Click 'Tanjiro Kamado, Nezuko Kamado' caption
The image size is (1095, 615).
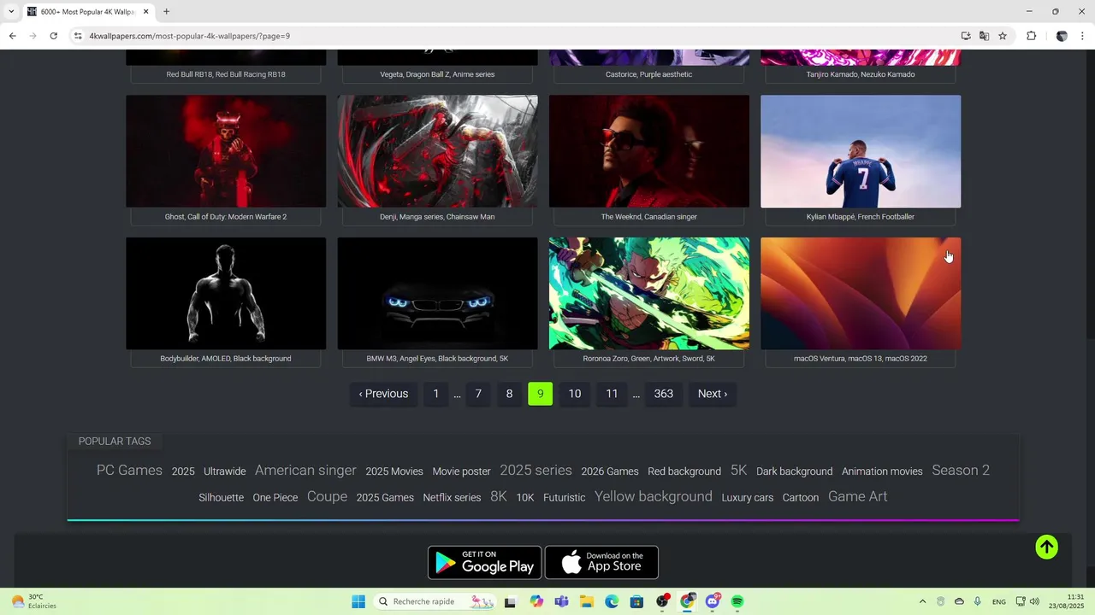861,74
